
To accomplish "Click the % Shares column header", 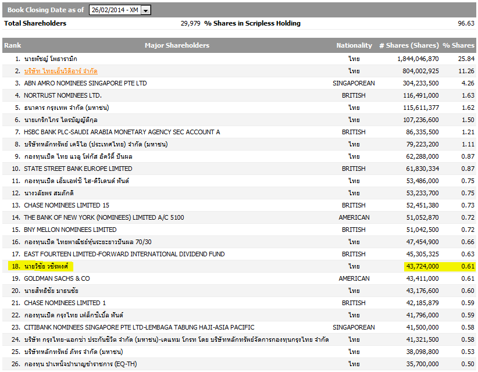I will click(x=458, y=45).
